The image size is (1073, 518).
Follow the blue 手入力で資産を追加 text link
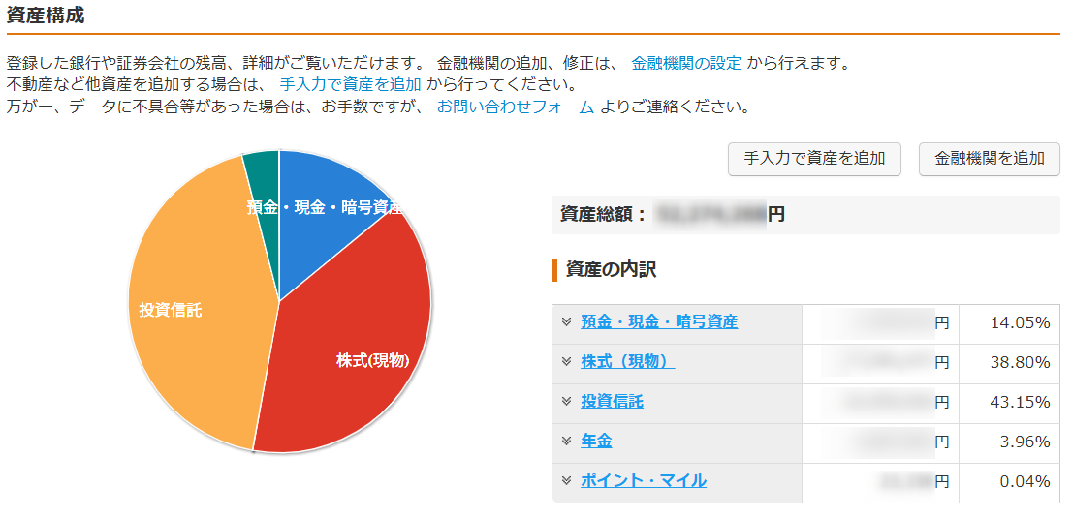[x=350, y=85]
